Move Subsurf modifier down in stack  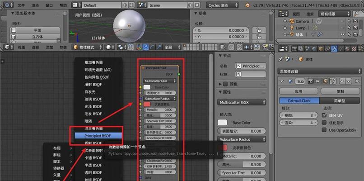349,81
